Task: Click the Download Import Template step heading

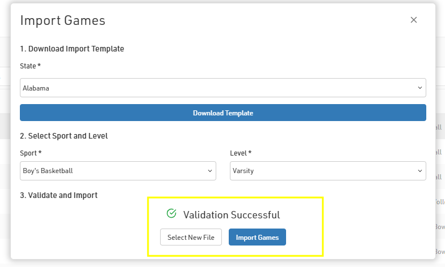Action: pos(72,49)
